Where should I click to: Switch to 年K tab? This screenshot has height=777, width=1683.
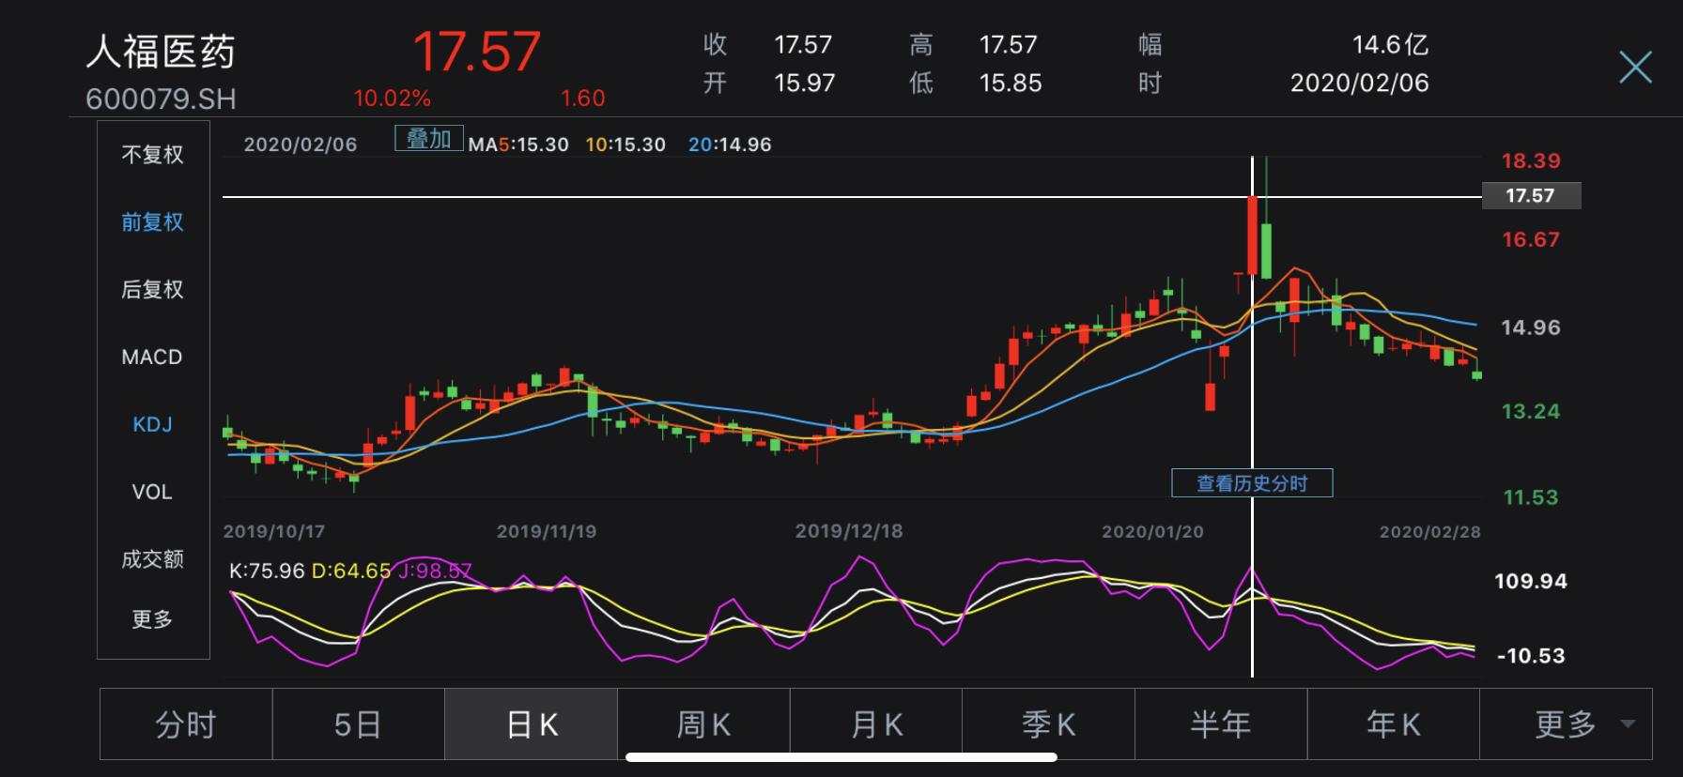(x=1393, y=724)
